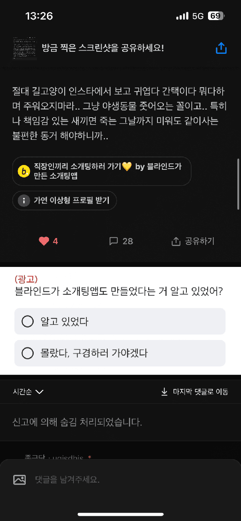This screenshot has height=521, width=241.
Task: Expand the 시간순 sort dropdown
Action: coord(28,392)
